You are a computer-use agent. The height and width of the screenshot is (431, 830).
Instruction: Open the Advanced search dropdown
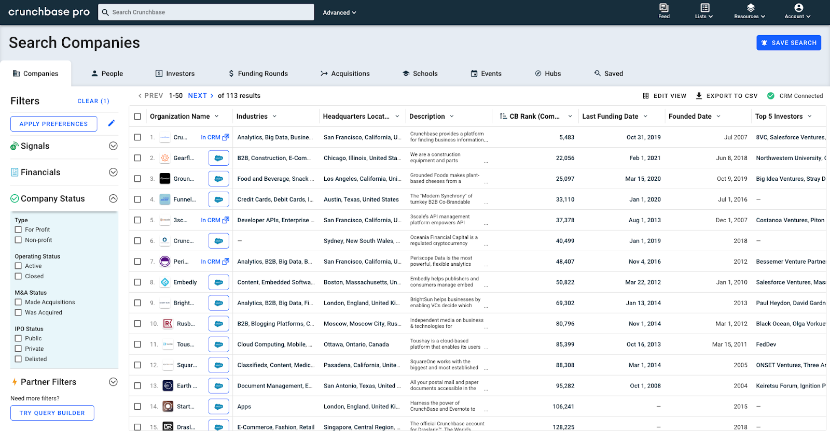[339, 12]
